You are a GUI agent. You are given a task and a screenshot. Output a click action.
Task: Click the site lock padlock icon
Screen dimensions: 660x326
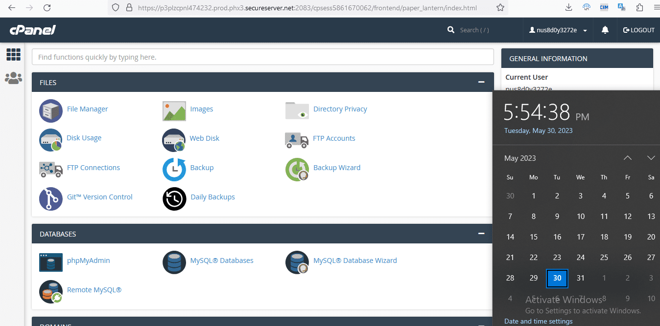pyautogui.click(x=129, y=8)
